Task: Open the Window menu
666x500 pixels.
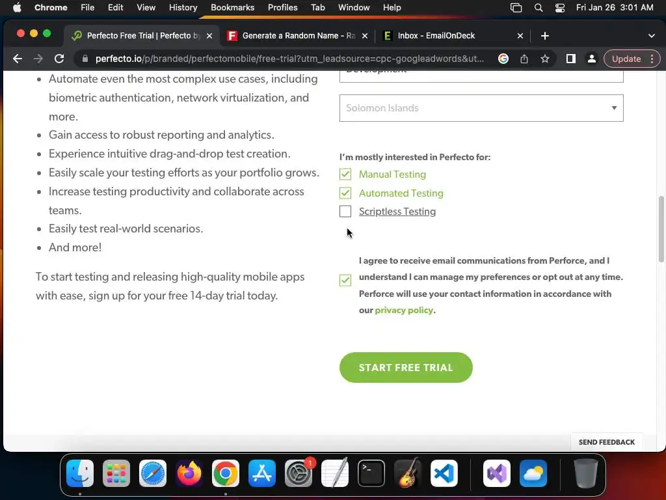Action: click(354, 8)
